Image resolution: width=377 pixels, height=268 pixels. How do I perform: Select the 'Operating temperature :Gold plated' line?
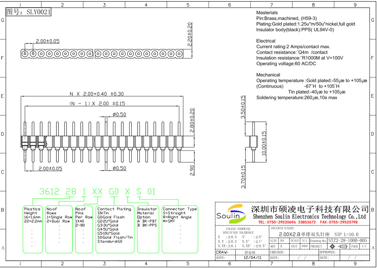tap(312, 80)
